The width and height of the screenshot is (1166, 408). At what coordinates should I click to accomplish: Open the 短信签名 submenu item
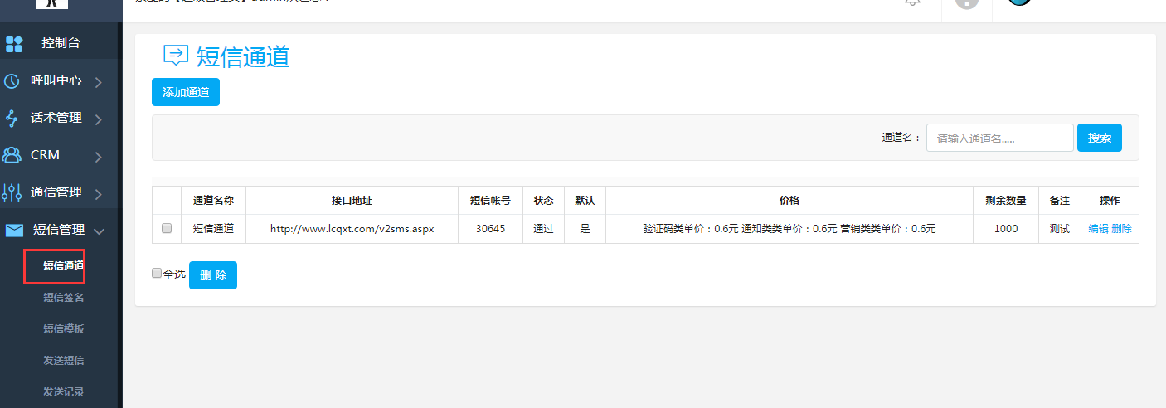(x=64, y=298)
